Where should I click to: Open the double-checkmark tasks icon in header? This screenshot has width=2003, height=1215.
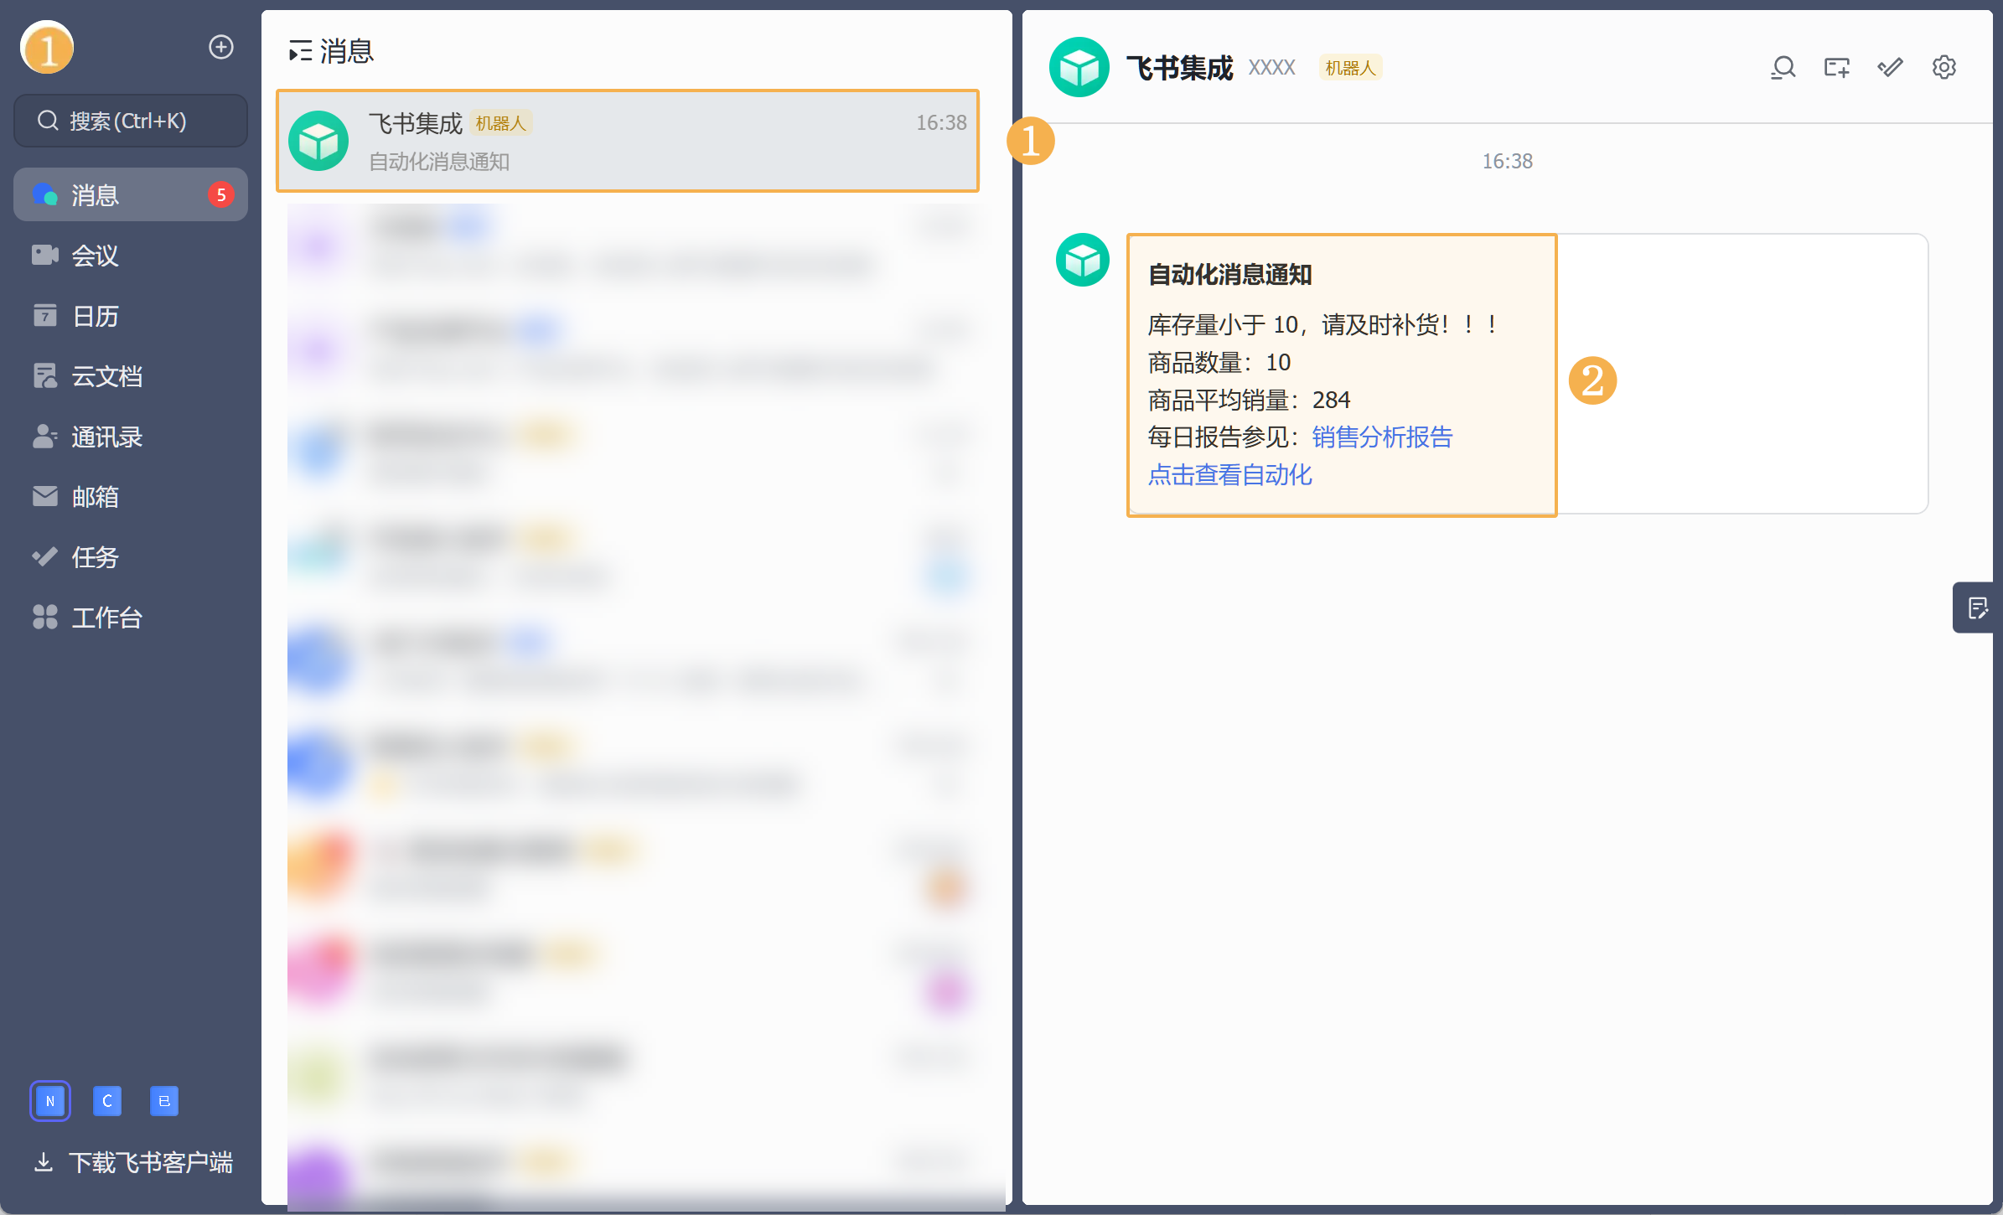click(x=1890, y=67)
